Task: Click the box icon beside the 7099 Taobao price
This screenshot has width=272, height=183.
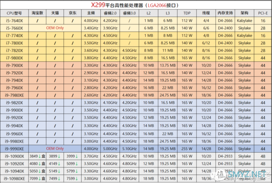Action: click(x=44, y=178)
